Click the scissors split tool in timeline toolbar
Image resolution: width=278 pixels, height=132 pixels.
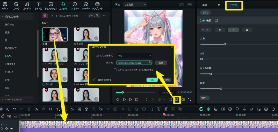[x=36, y=109]
